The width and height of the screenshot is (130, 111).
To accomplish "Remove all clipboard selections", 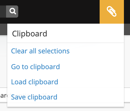I will coord(40,51).
